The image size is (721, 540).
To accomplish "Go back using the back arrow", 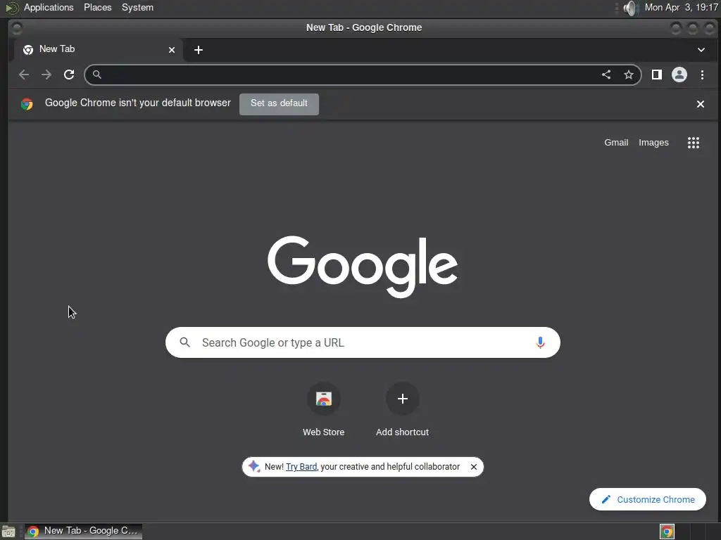I will click(24, 75).
